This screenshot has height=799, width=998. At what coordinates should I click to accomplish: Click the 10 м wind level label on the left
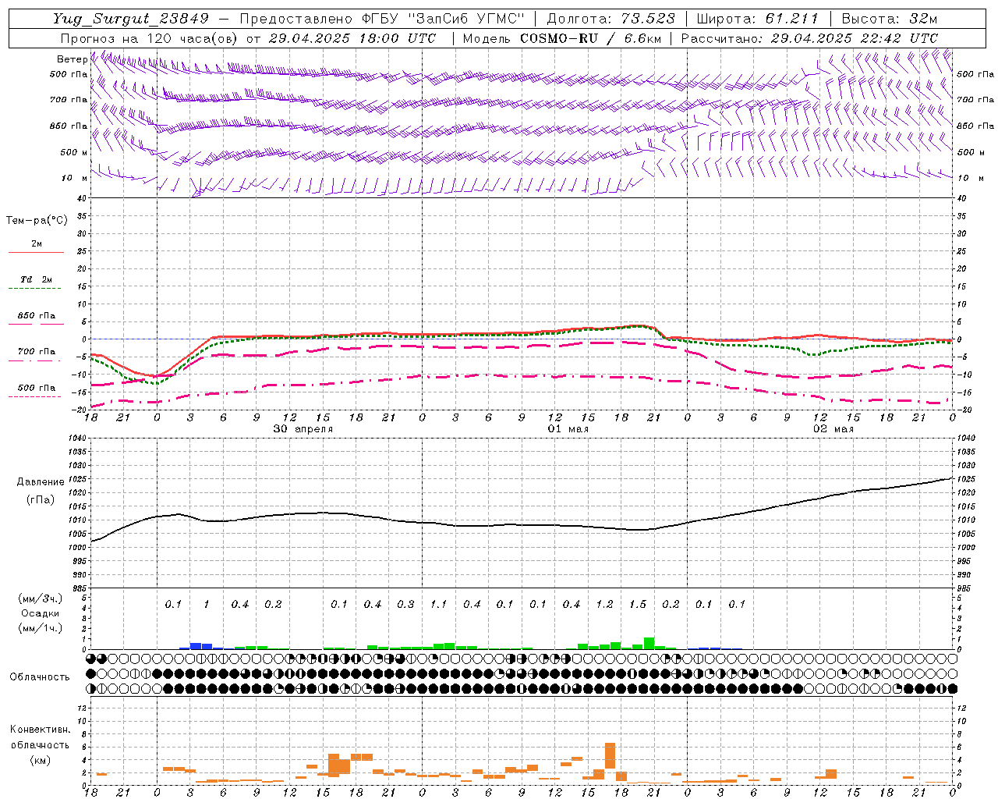pos(75,178)
